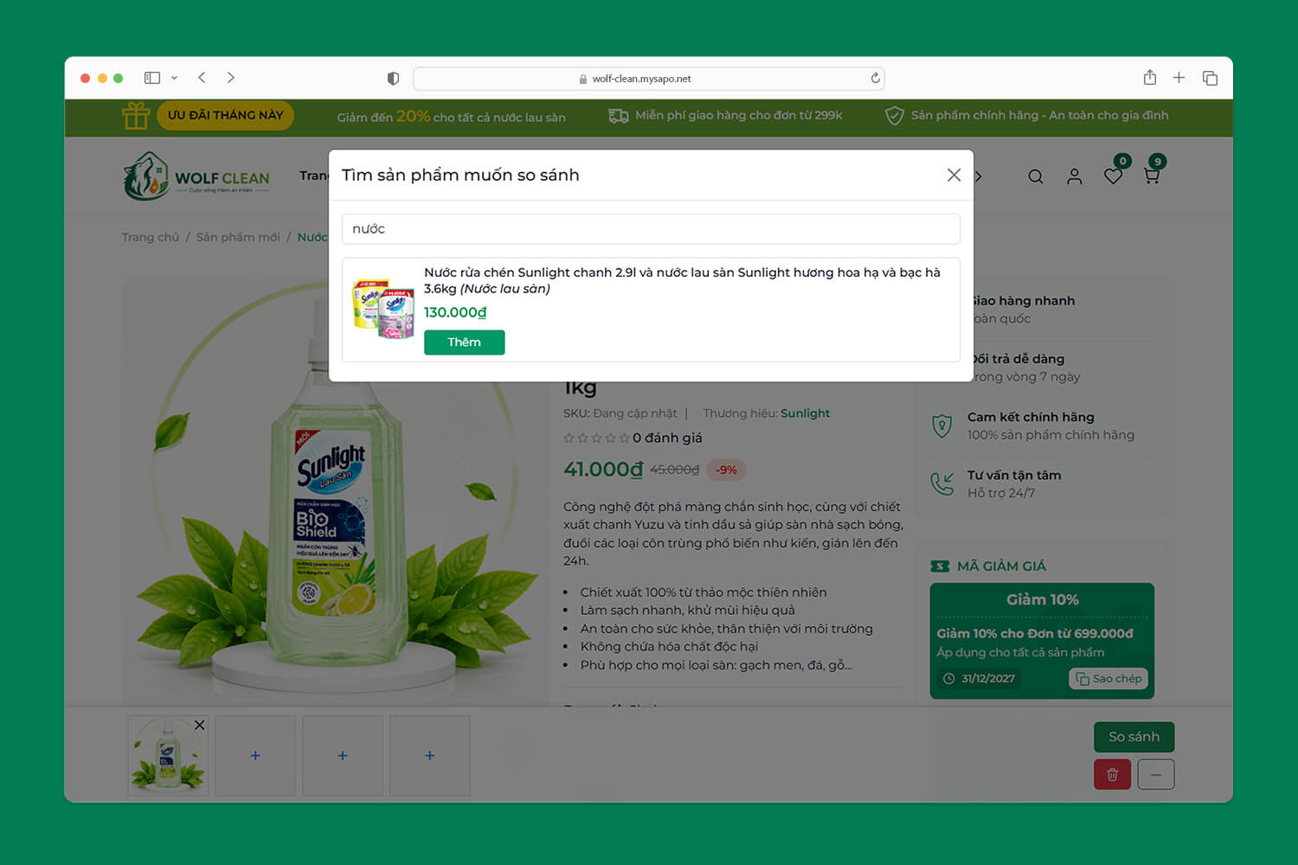Open the privacy shield report icon
This screenshot has height=865, width=1298.
point(393,79)
